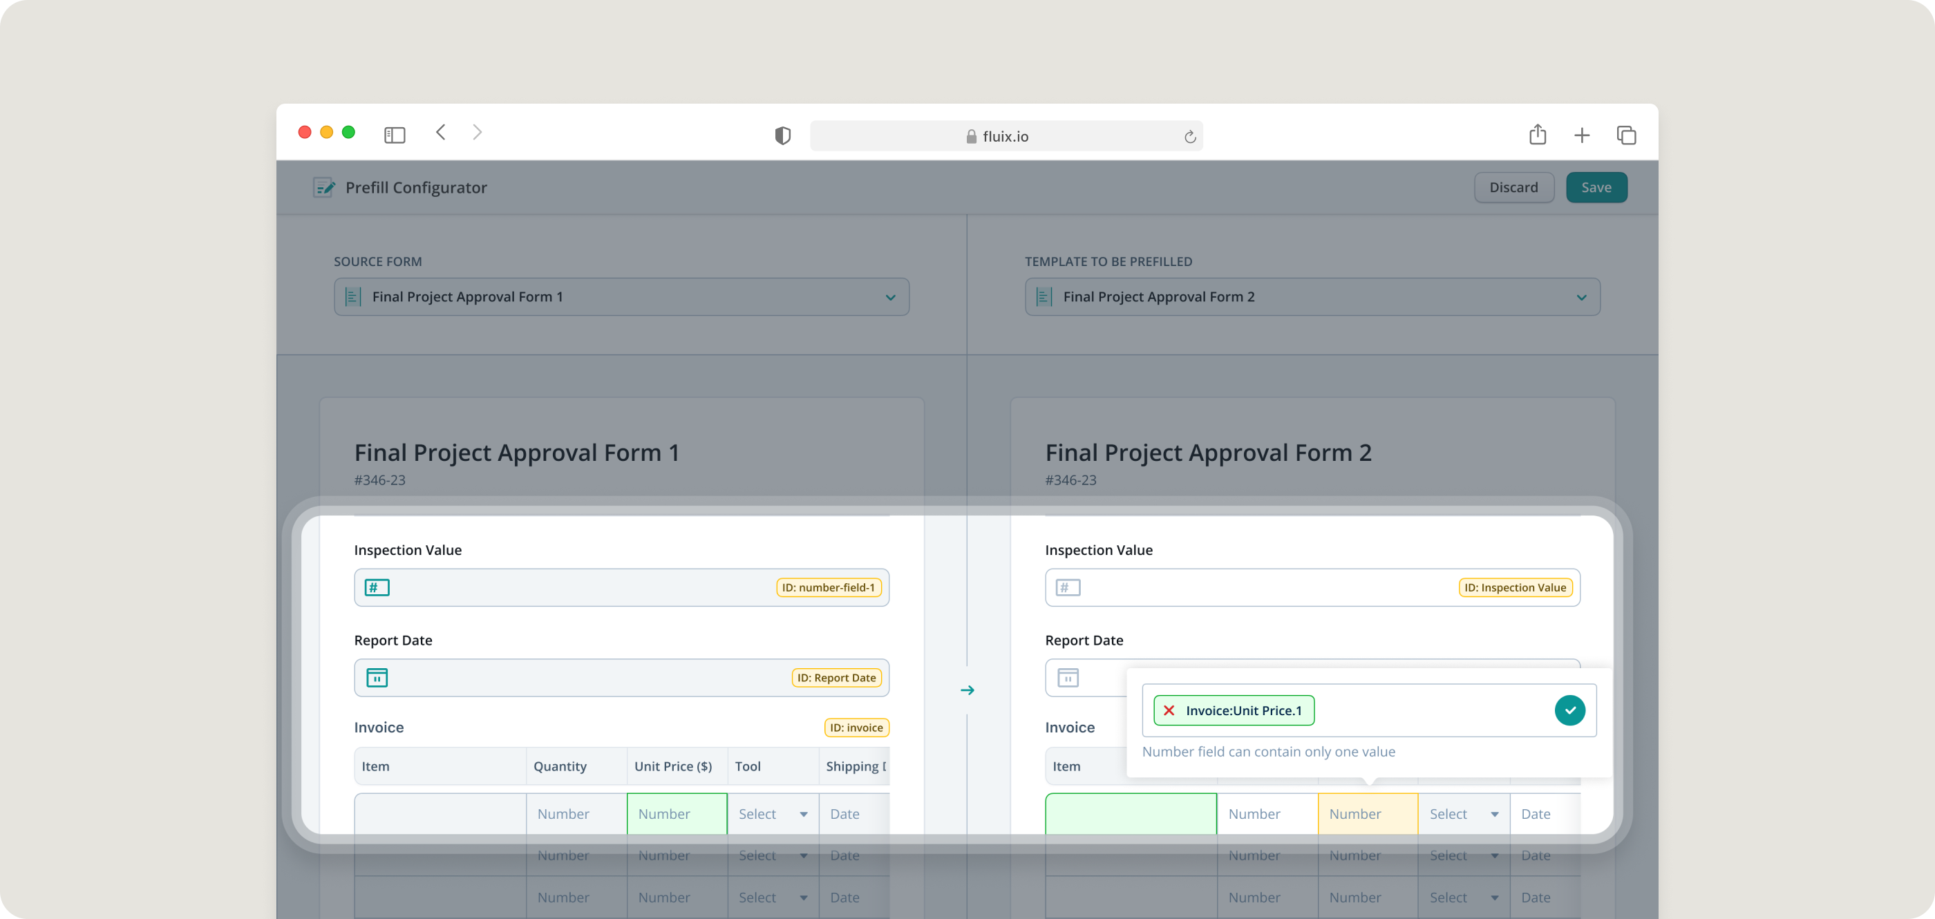Confirm mapping with the teal checkmark button
Viewport: 1935px width, 919px height.
click(x=1569, y=710)
